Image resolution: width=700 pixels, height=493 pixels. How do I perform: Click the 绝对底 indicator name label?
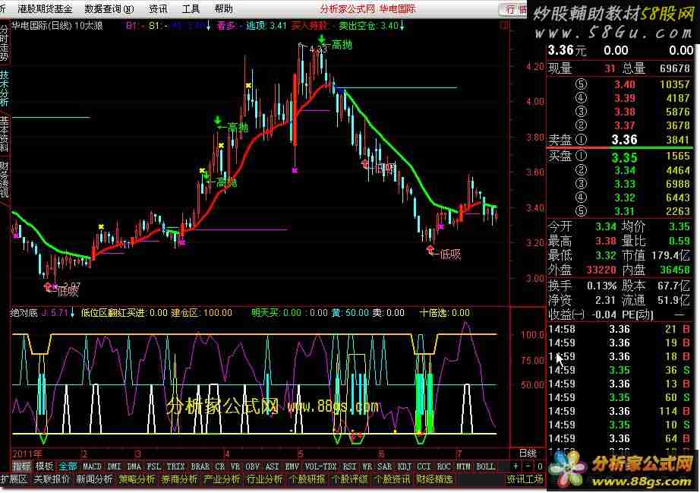(x=24, y=313)
